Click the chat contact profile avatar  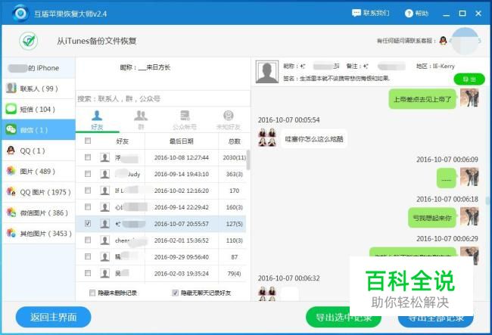[267, 72]
